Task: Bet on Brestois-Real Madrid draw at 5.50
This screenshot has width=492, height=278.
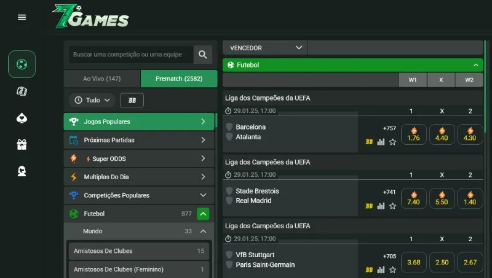Action: tap(442, 198)
